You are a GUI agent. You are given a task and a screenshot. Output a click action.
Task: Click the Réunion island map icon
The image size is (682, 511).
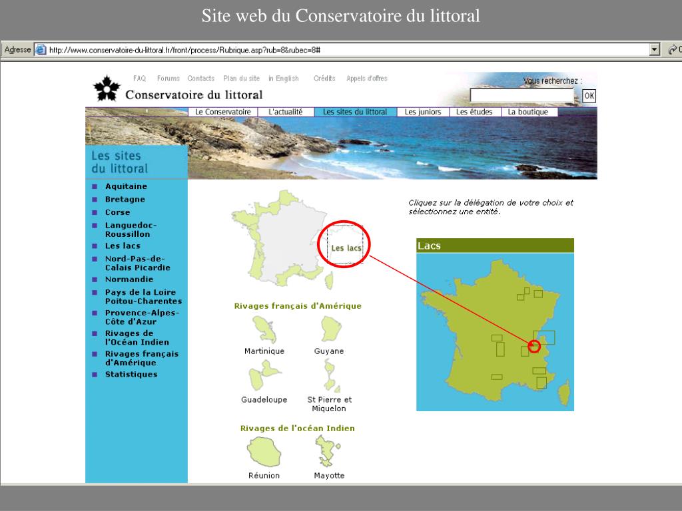tap(264, 452)
